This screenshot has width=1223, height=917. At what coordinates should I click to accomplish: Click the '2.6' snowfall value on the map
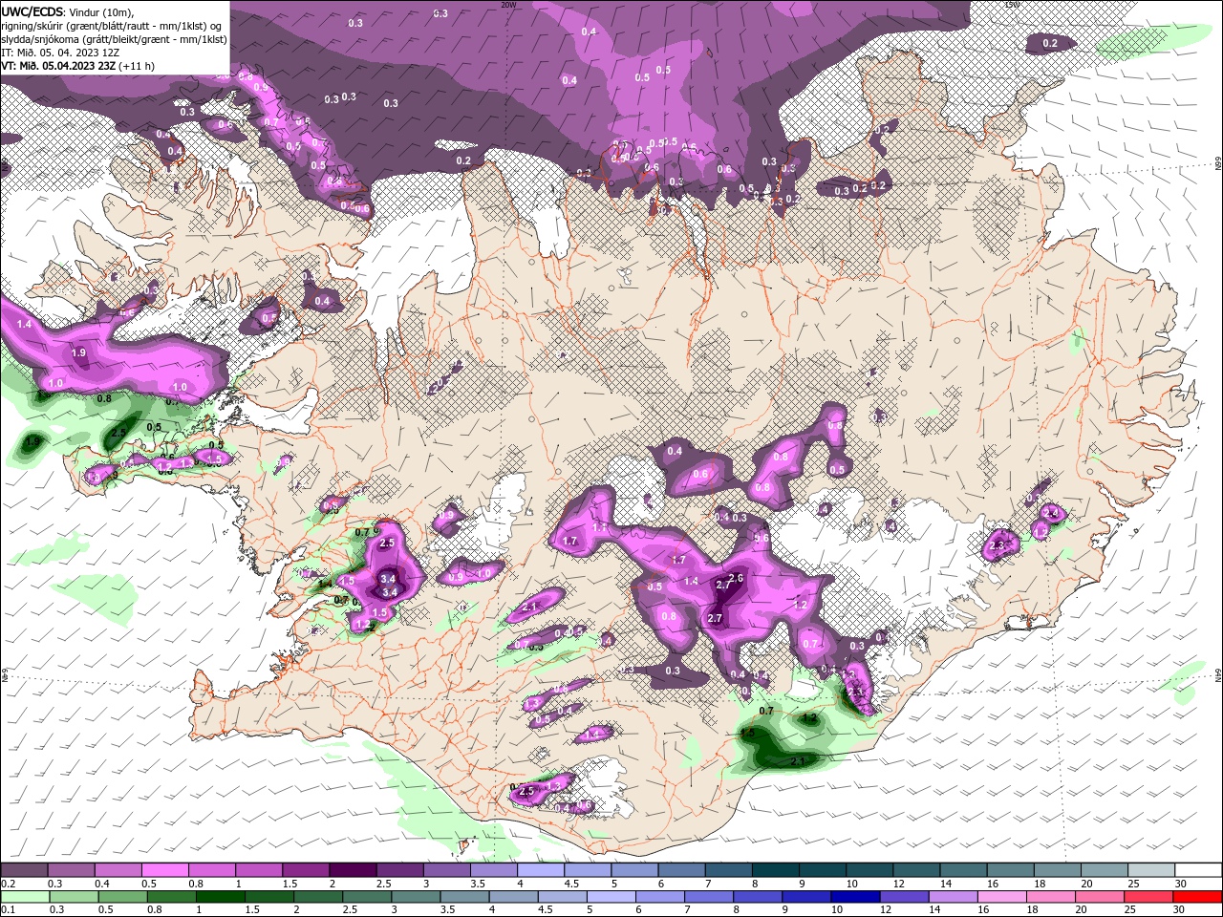pyautogui.click(x=736, y=578)
